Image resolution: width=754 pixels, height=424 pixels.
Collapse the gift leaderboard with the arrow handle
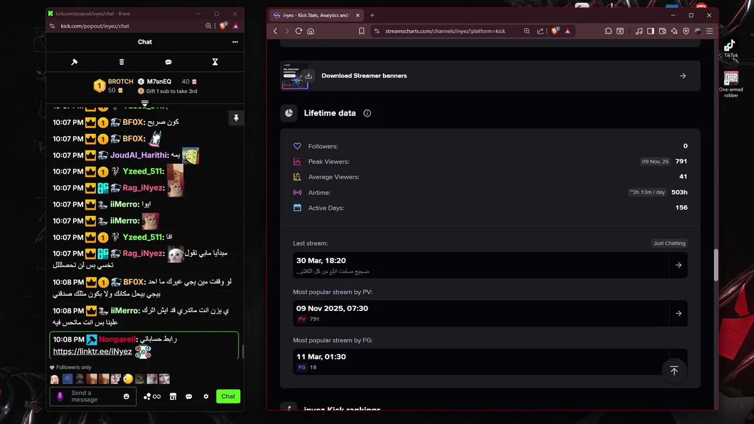tap(145, 104)
